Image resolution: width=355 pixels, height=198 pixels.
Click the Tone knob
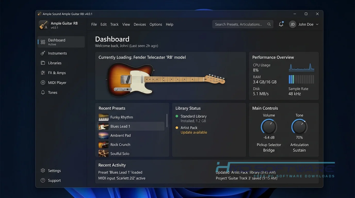(x=299, y=127)
